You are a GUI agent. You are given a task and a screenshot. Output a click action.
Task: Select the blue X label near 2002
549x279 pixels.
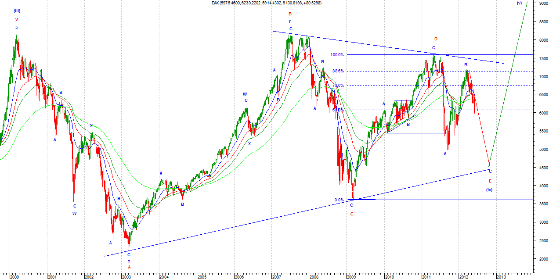91,126
